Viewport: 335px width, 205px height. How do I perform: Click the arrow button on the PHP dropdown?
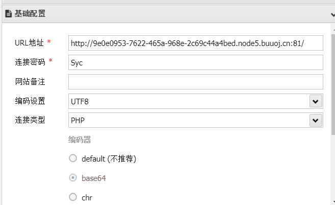pyautogui.click(x=316, y=120)
